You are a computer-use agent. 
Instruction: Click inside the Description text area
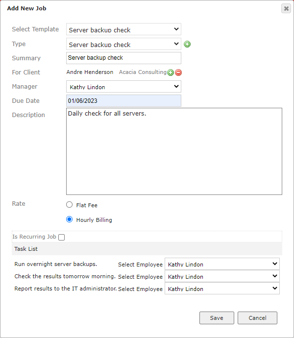point(174,151)
